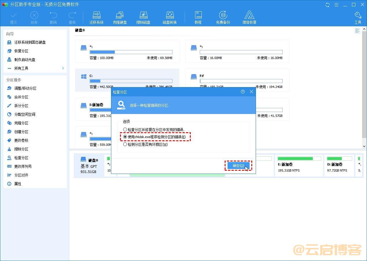Open the 微信恢复 WeChat recovery icon
This screenshot has height=261, width=367.
click(249, 18)
